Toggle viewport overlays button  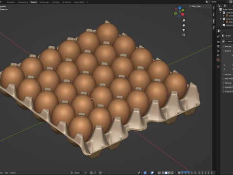pos(152,173)
